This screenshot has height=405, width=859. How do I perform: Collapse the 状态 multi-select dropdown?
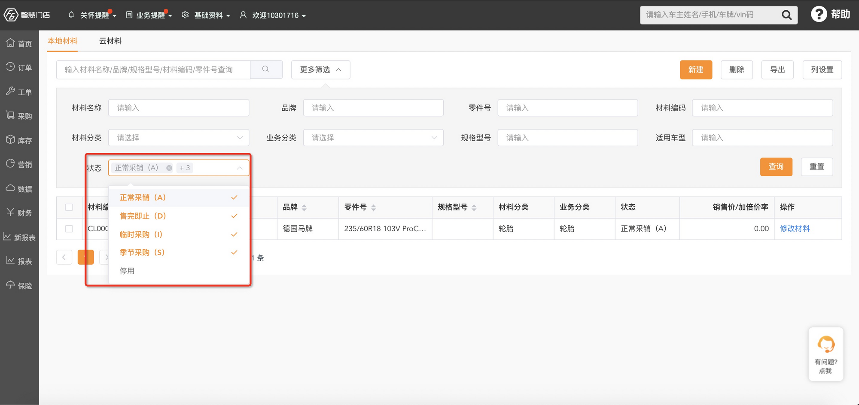tap(240, 168)
